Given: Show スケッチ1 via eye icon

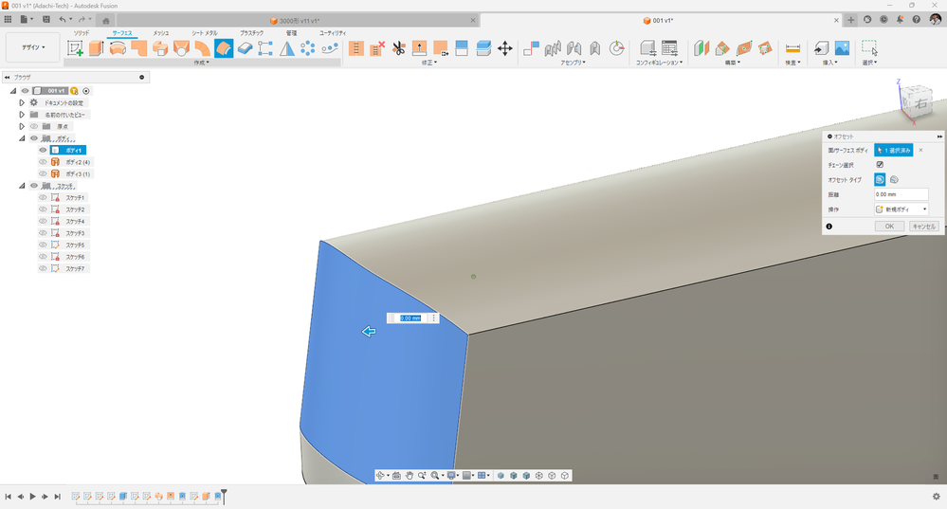Looking at the screenshot, I should (43, 197).
